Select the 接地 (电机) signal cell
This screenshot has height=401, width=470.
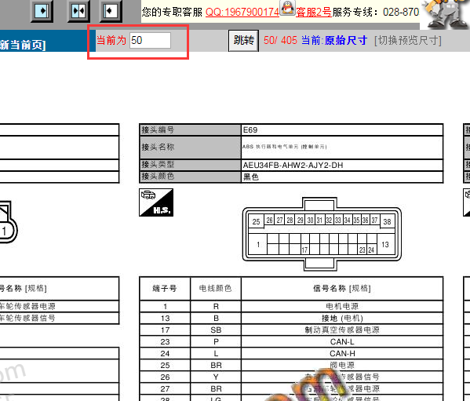point(342,319)
